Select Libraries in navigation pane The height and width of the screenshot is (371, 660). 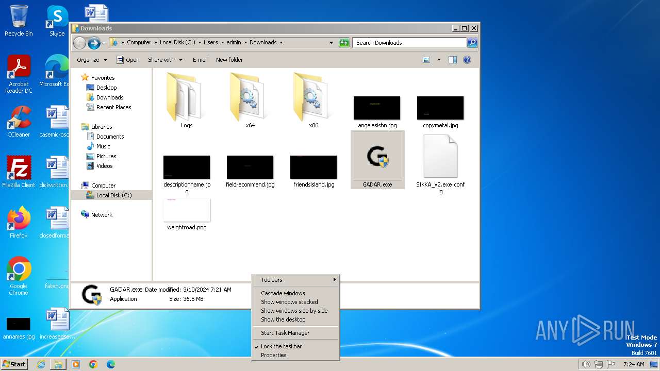(x=102, y=127)
